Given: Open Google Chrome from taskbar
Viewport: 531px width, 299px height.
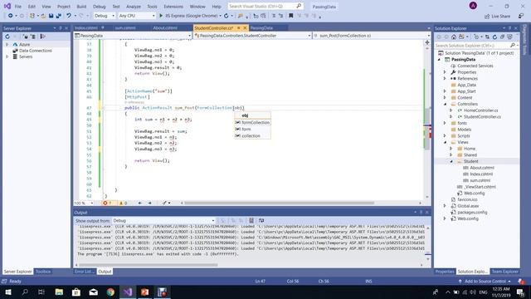Looking at the screenshot, I should (x=110, y=292).
